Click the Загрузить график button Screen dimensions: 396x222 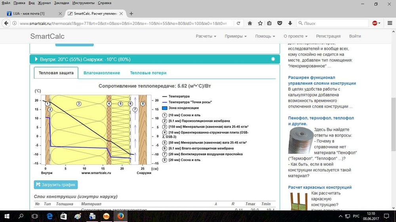pyautogui.click(x=56, y=185)
